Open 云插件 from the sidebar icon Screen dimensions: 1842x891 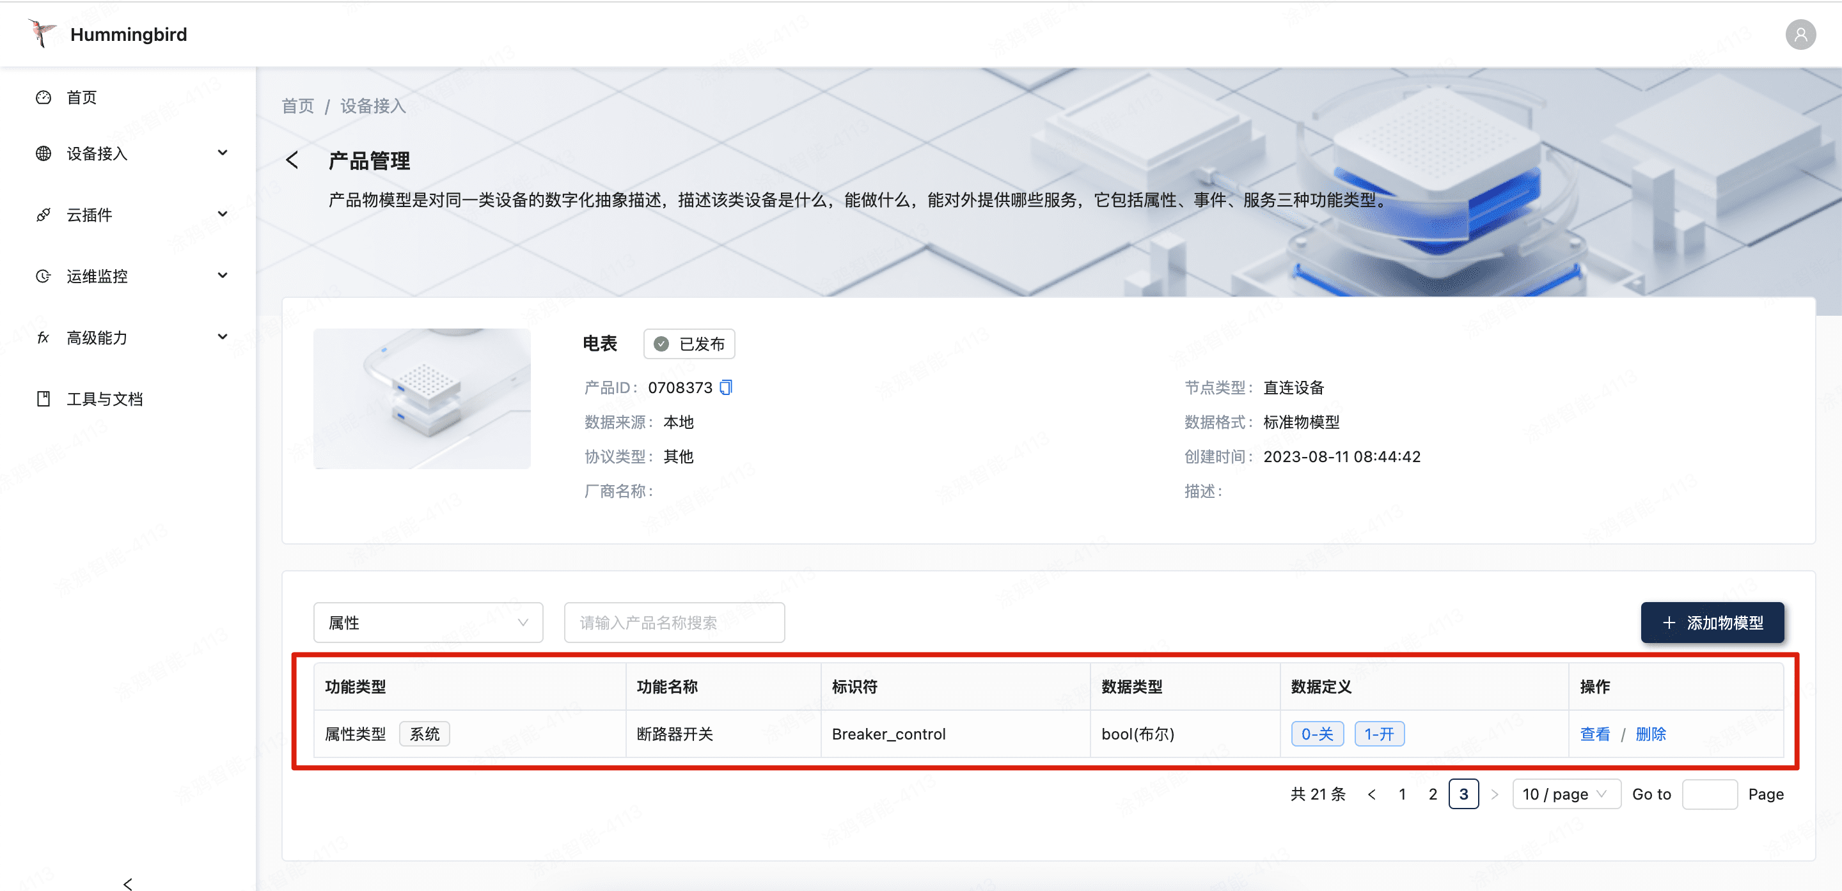click(43, 214)
